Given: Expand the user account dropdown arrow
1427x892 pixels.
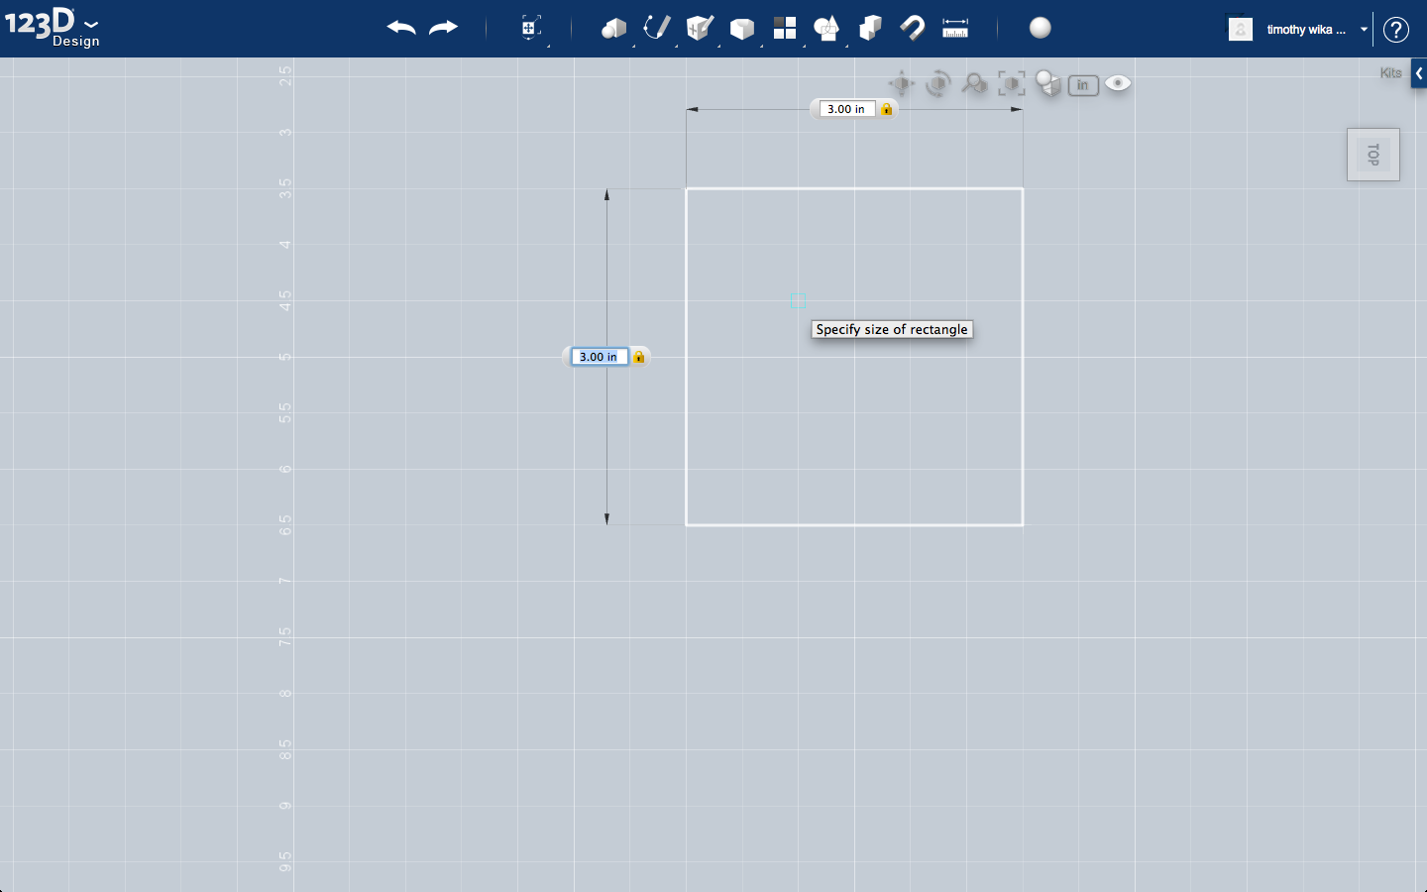Looking at the screenshot, I should [x=1365, y=30].
